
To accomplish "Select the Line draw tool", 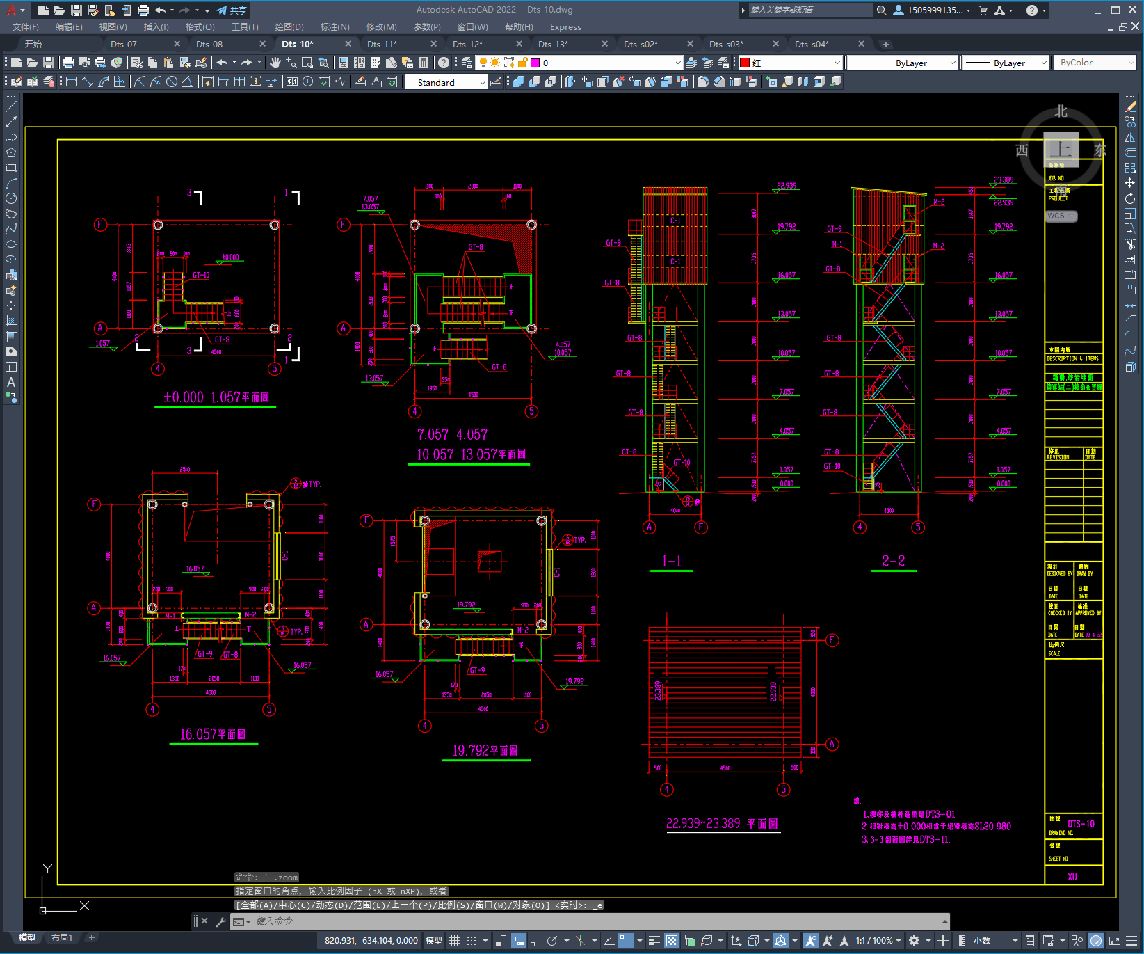I will (11, 106).
